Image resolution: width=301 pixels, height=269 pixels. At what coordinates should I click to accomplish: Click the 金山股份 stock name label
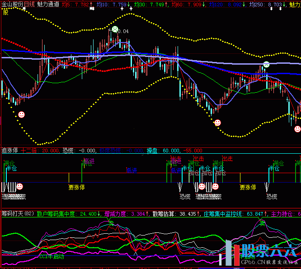point(12,4)
